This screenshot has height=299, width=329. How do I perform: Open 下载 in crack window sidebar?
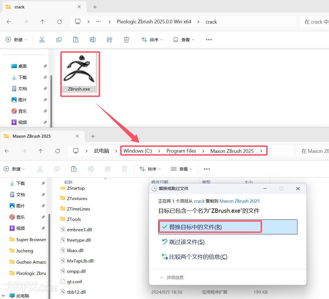tap(23, 78)
